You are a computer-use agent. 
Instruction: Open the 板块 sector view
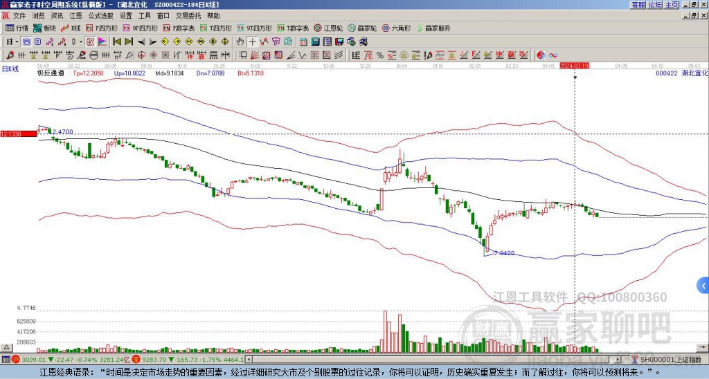click(x=45, y=28)
